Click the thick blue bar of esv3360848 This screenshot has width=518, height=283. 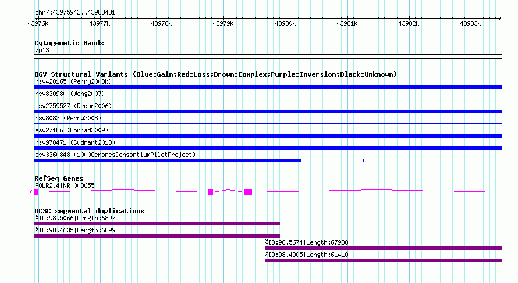(168, 160)
